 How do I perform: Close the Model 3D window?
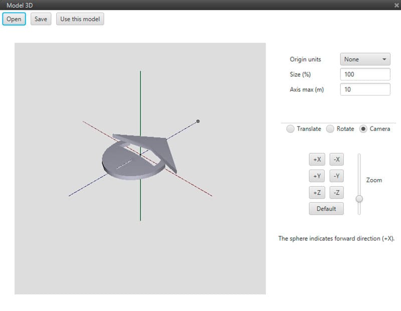[x=396, y=5]
